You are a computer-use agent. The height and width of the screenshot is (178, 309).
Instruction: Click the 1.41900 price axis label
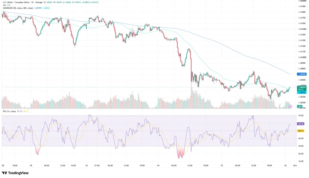pyautogui.click(x=302, y=6)
